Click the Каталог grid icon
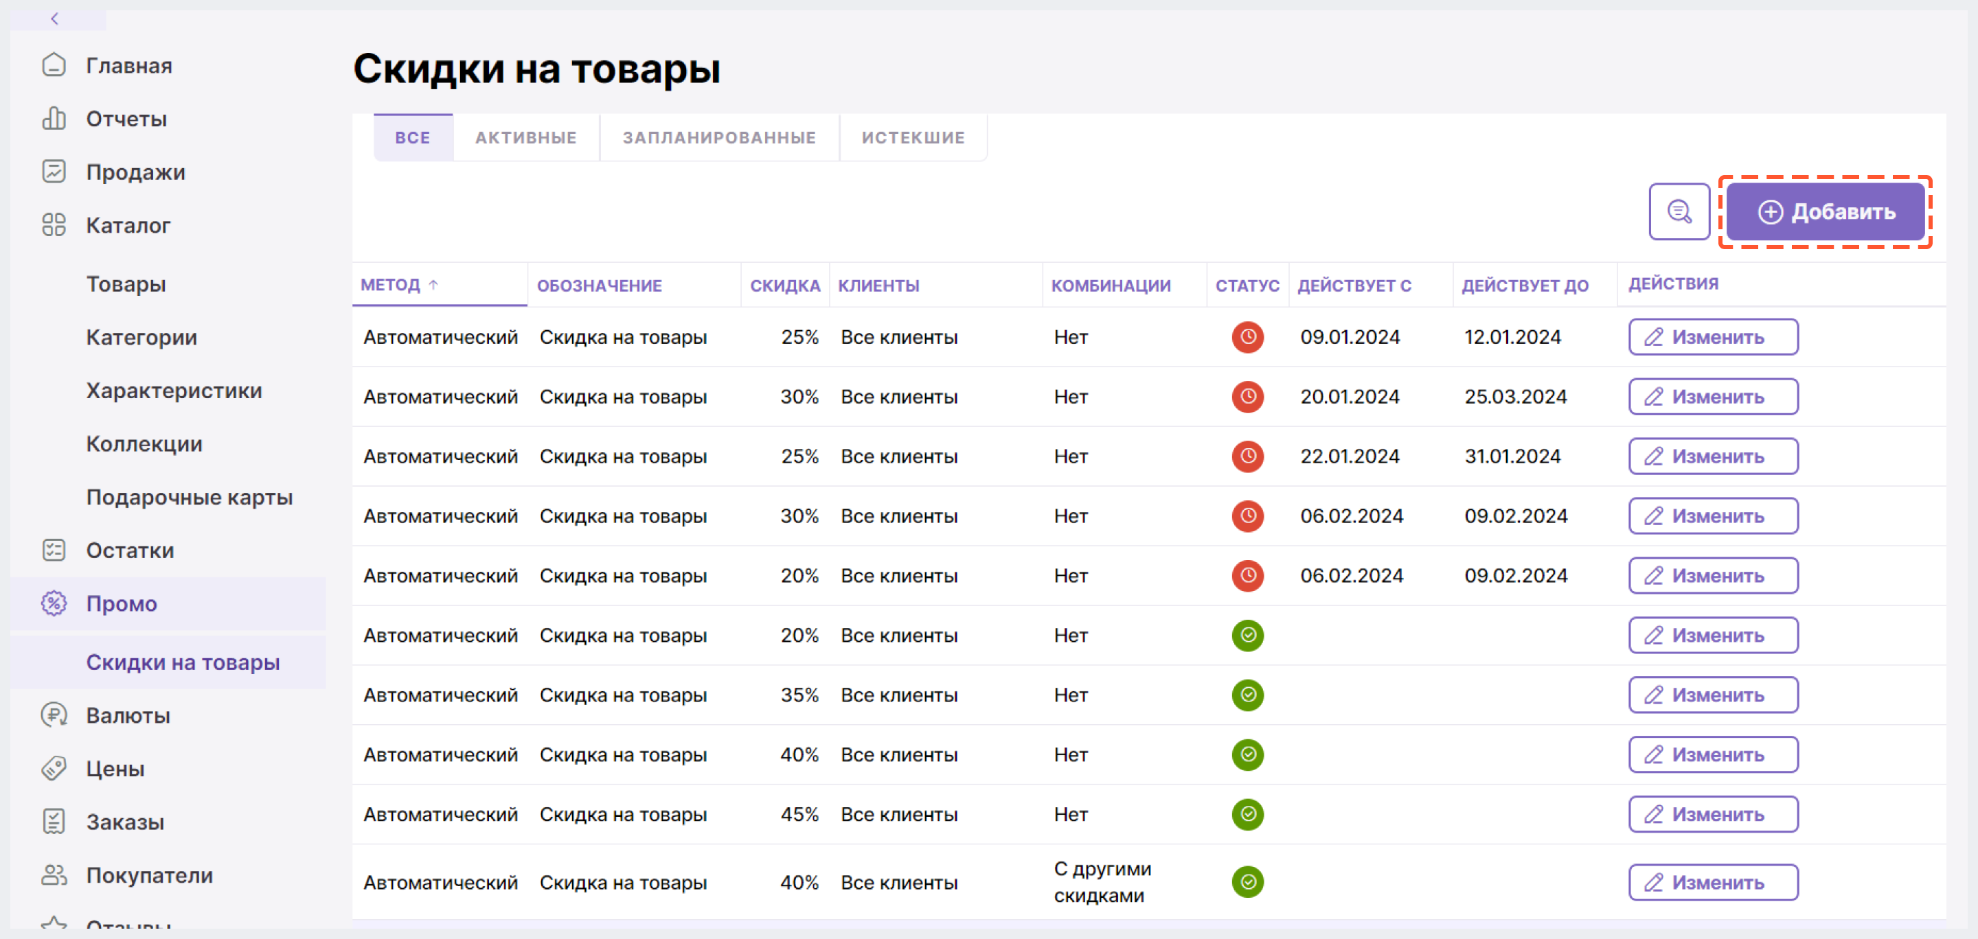 pyautogui.click(x=54, y=224)
